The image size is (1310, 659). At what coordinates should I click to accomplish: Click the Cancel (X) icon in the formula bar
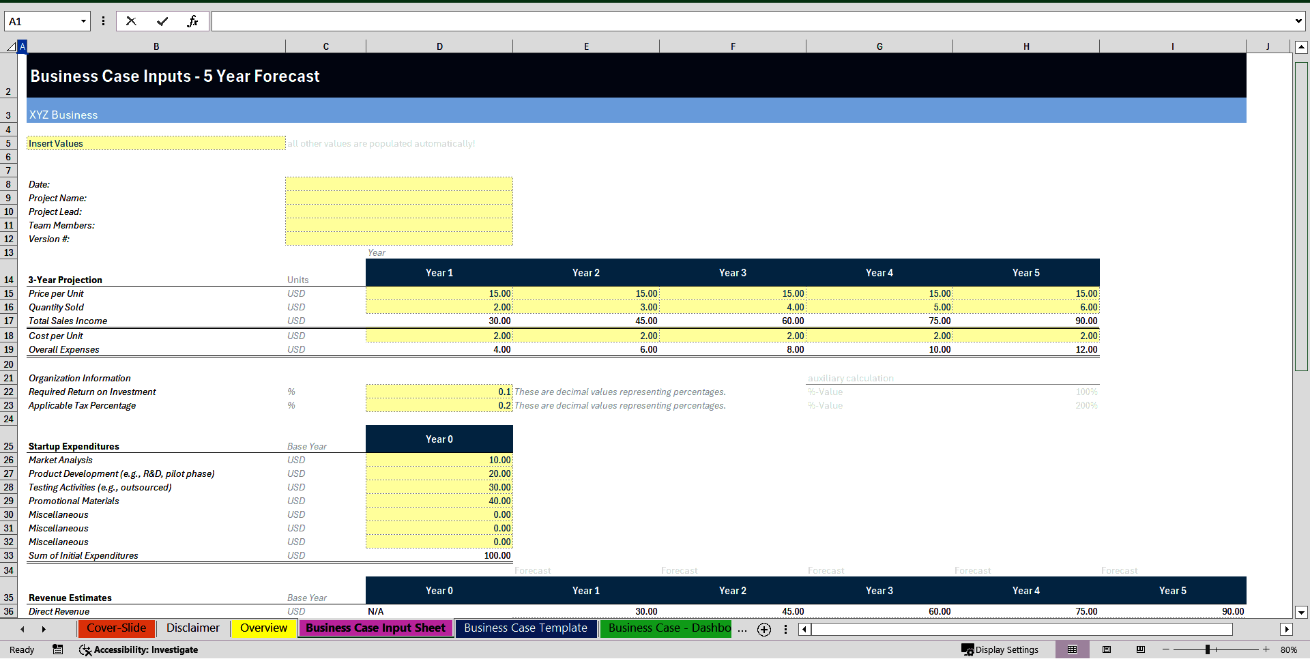(x=131, y=20)
